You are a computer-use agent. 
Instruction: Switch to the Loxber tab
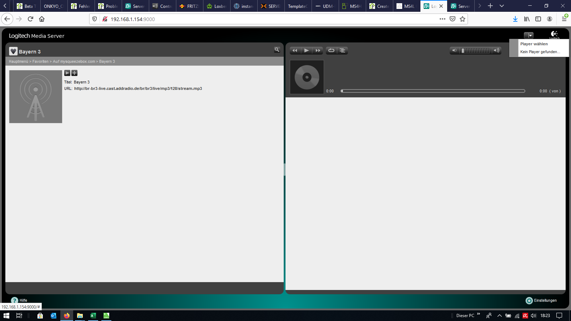(x=217, y=6)
